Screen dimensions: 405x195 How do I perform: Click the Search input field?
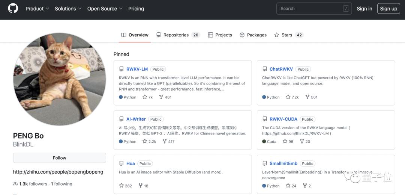[309, 9]
